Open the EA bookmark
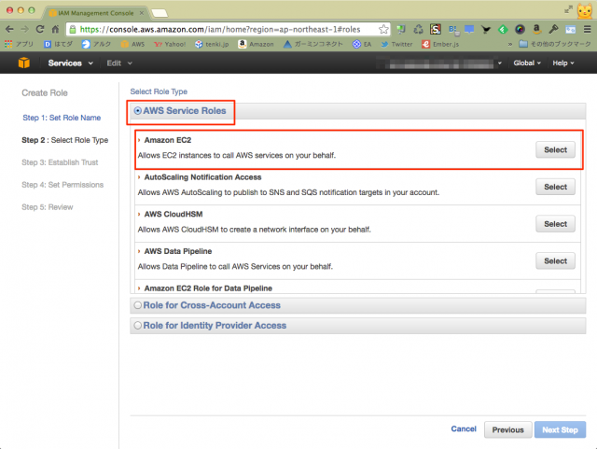The width and height of the screenshot is (597, 449). [x=362, y=44]
